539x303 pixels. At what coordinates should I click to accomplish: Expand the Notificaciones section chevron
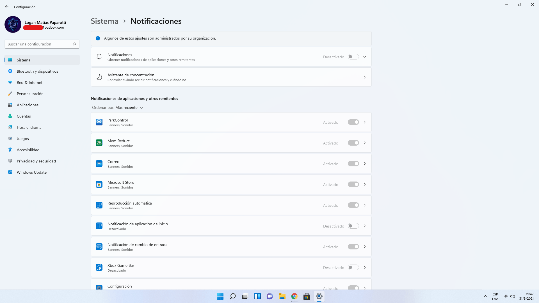tap(365, 57)
